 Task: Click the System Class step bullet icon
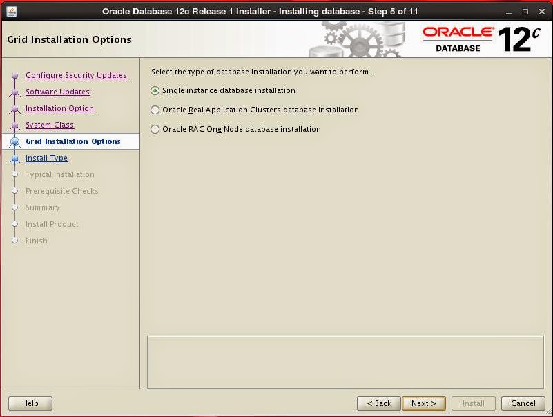point(14,125)
